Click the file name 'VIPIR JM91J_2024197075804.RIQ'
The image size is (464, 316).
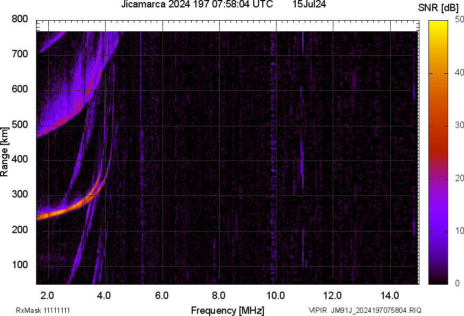[x=365, y=310]
